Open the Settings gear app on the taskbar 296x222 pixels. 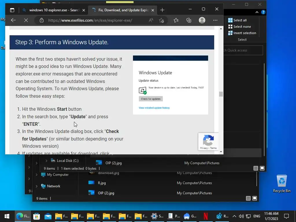pyautogui.click(x=157, y=216)
